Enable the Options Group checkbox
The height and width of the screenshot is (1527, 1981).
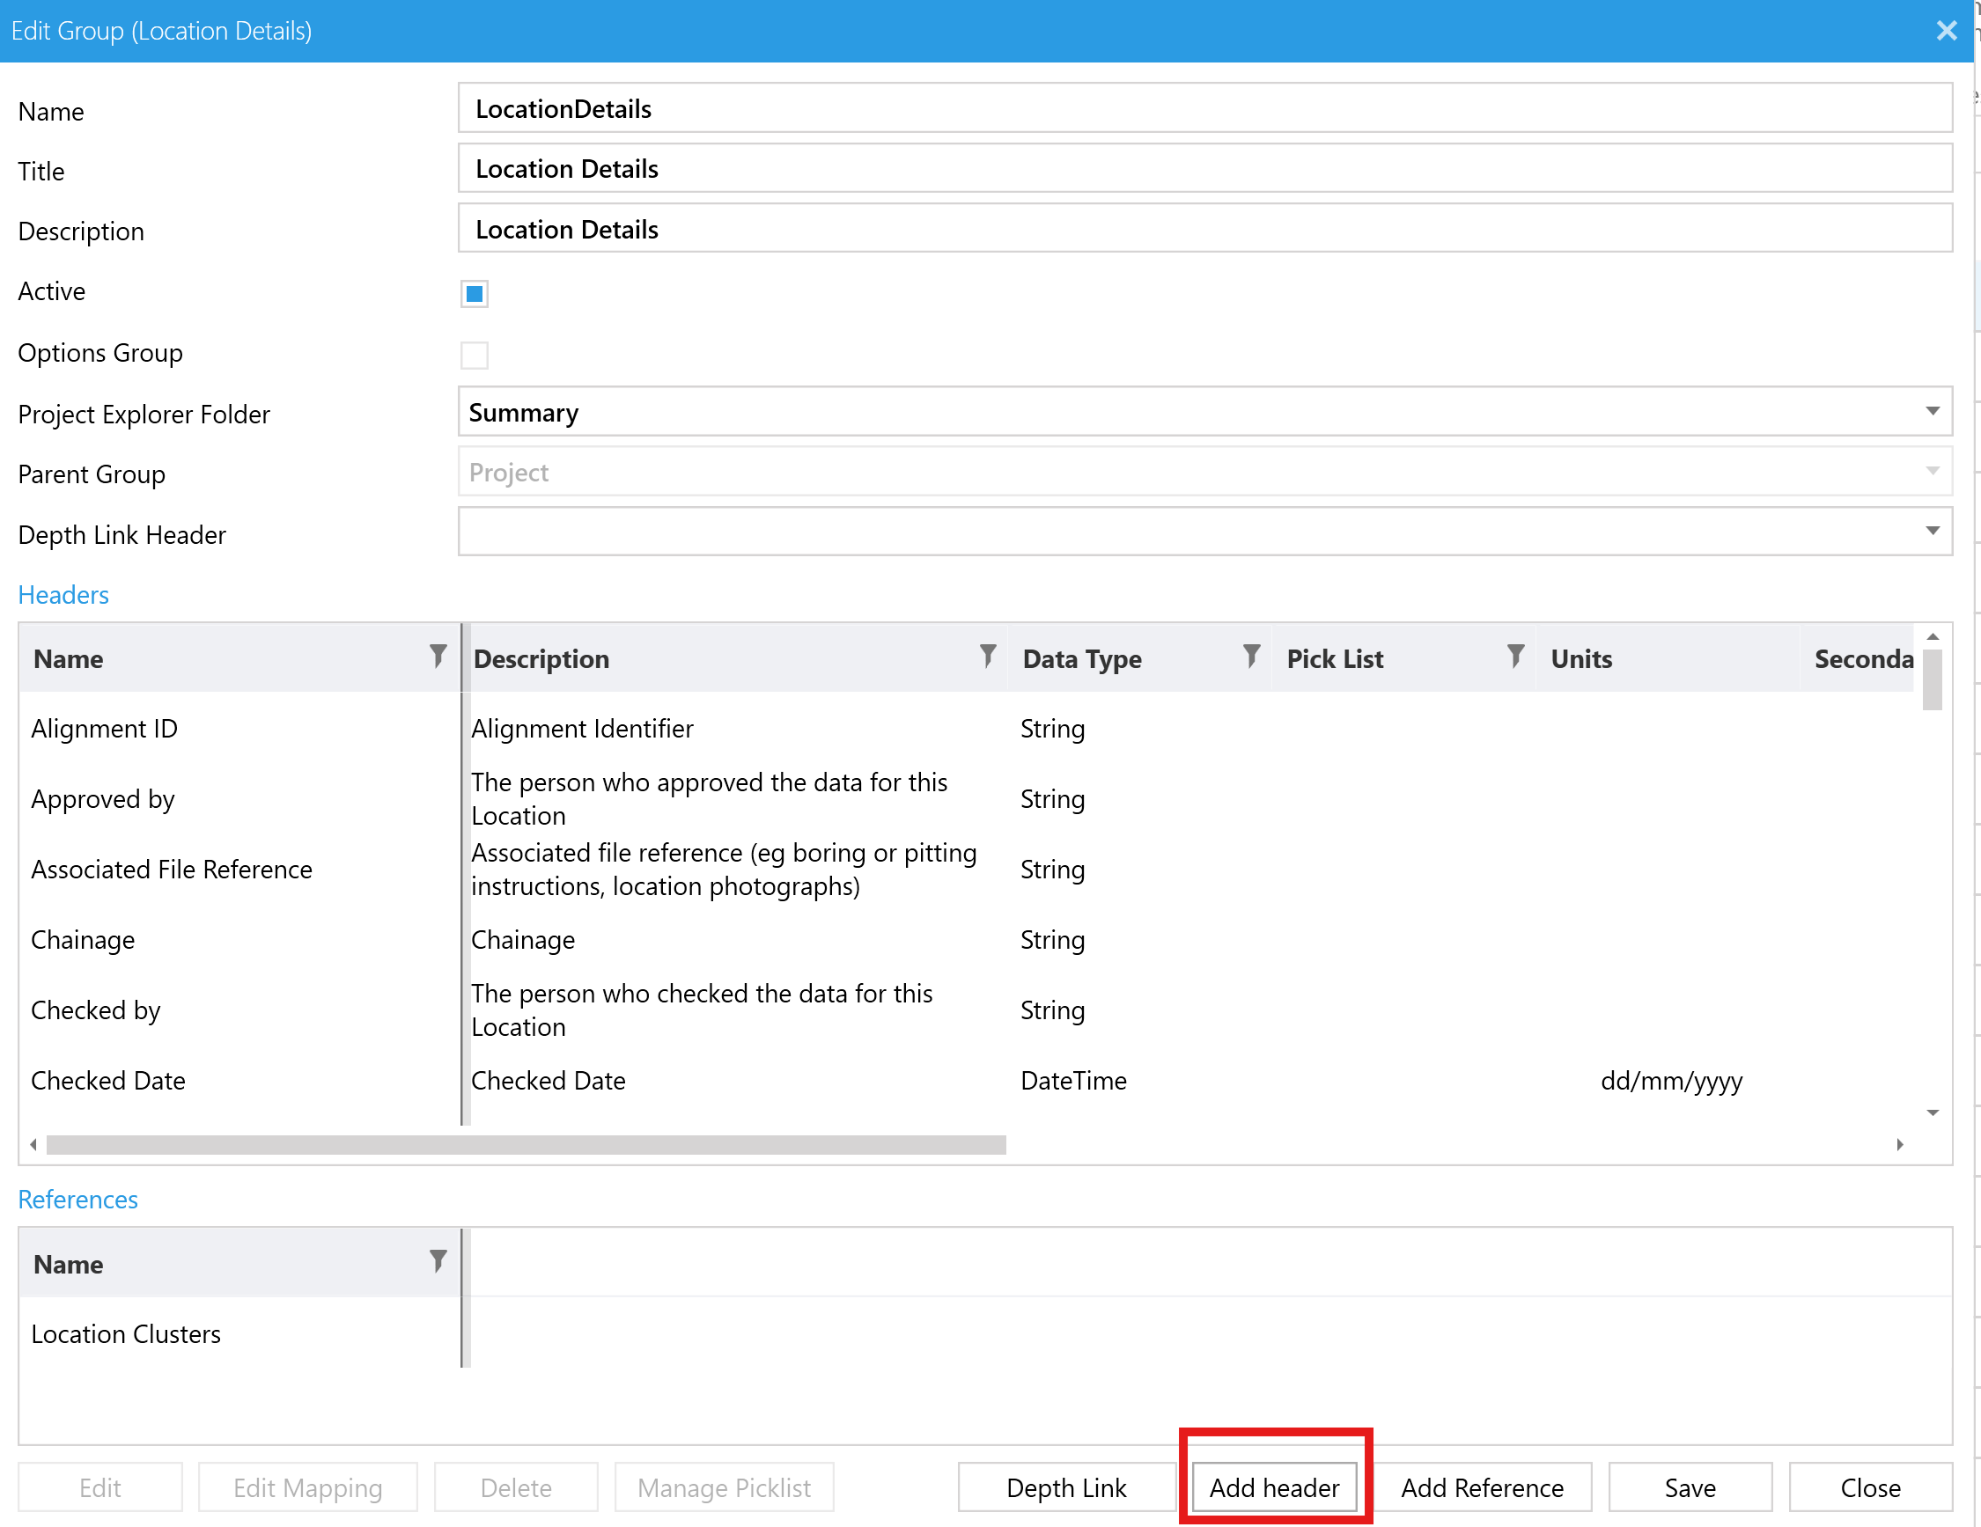(x=474, y=355)
